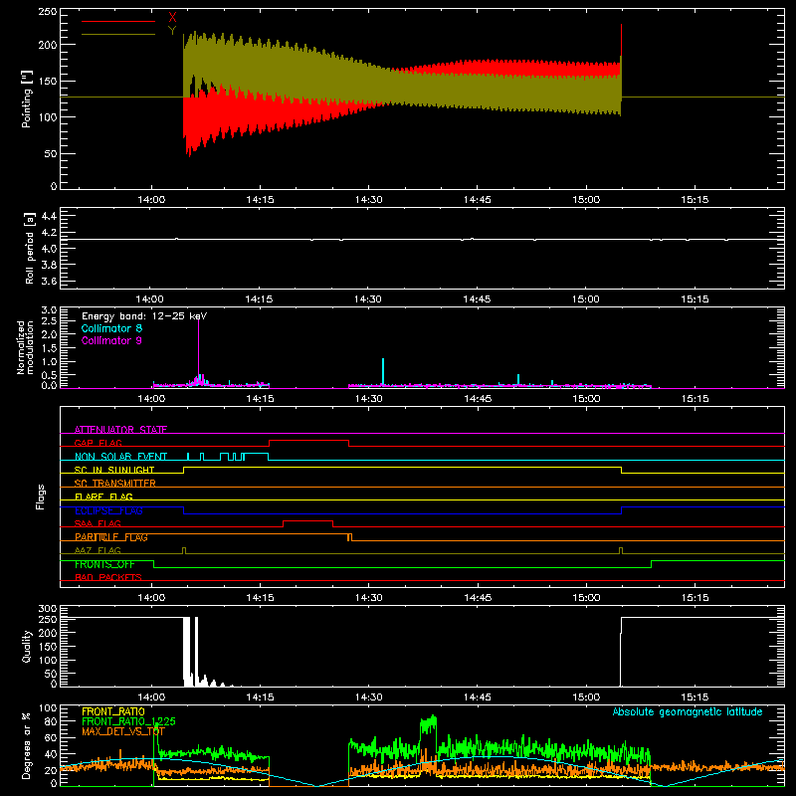Click the 'Normalized modulation' axis title

(x=25, y=347)
